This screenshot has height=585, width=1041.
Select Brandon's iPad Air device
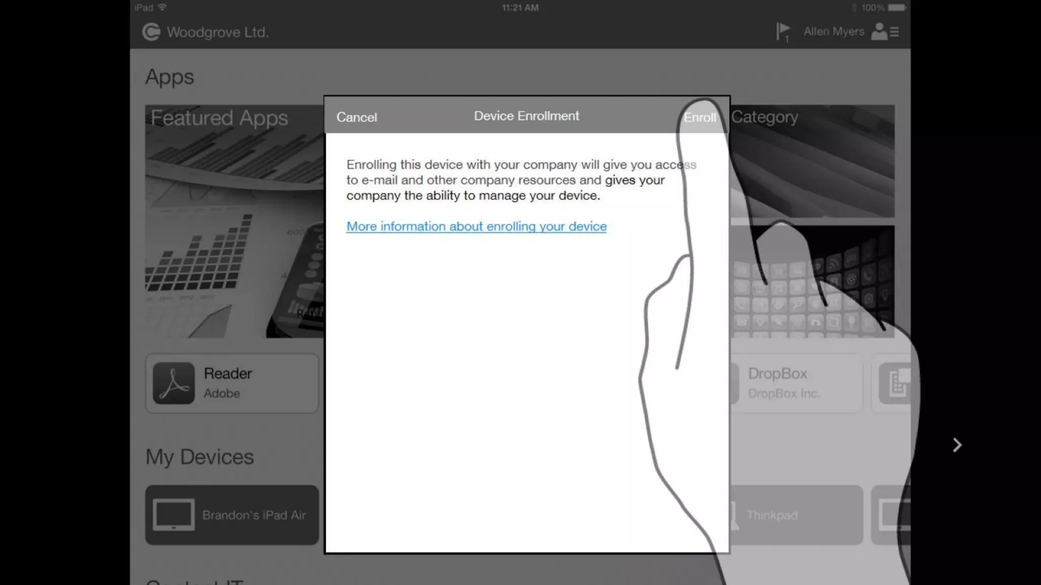click(254, 515)
